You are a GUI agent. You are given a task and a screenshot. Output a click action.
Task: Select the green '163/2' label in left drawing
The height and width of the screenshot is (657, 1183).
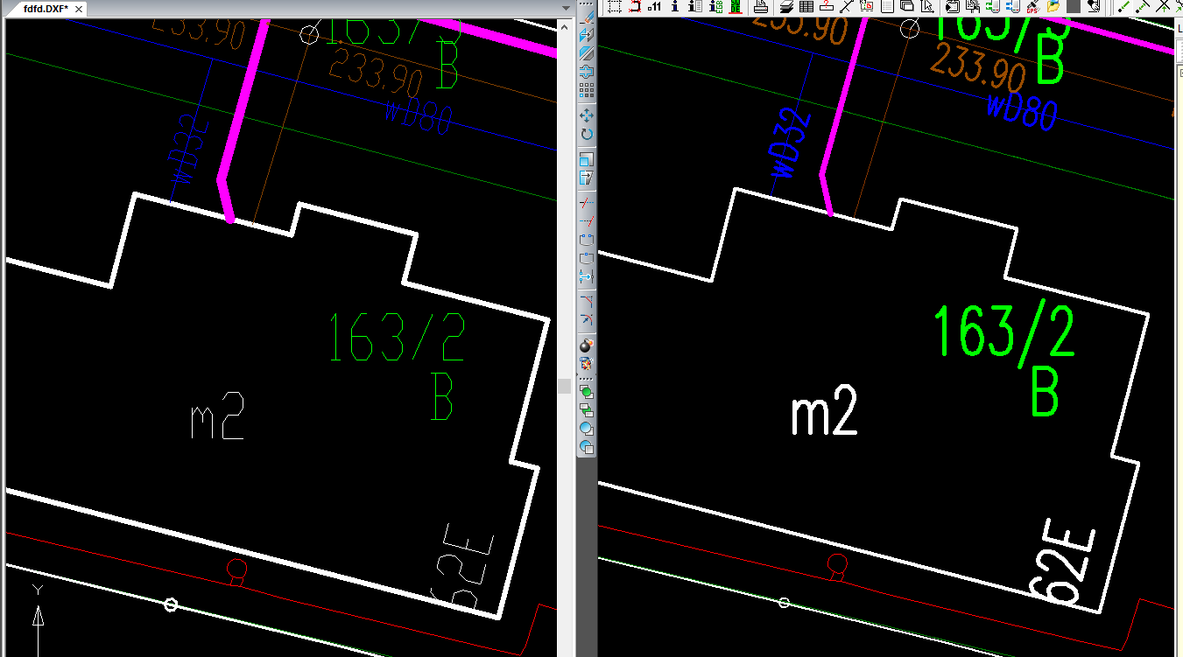coord(397,338)
